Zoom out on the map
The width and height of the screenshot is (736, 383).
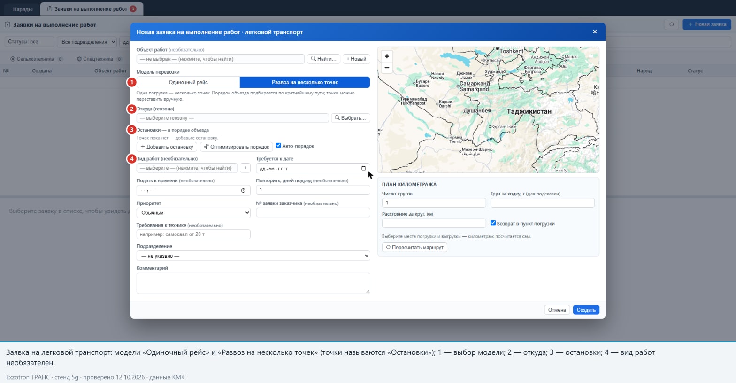(387, 68)
